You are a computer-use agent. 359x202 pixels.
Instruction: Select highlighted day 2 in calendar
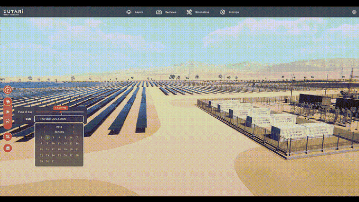(x=47, y=138)
